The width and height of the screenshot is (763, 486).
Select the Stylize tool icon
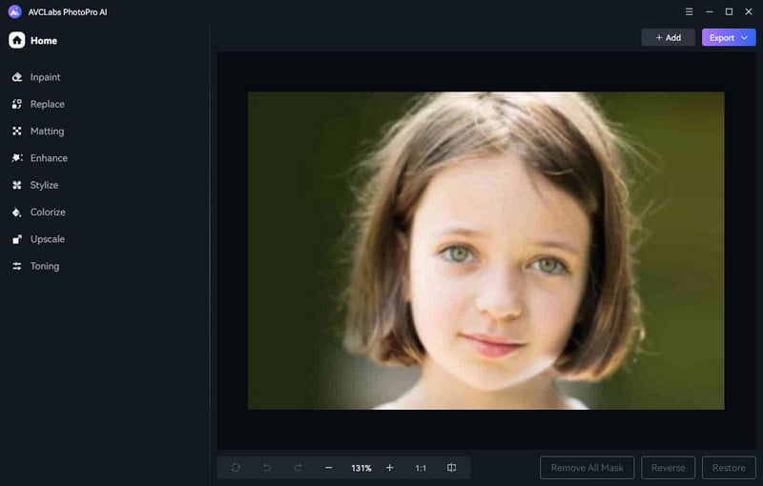[17, 185]
